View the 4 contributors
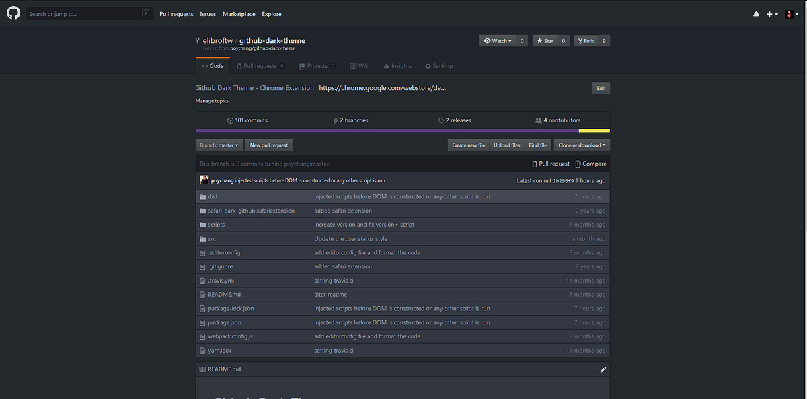 pos(558,120)
